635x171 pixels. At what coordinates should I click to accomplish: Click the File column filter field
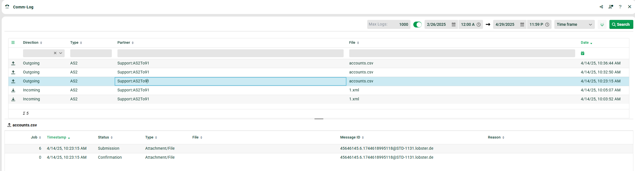tap(462, 53)
